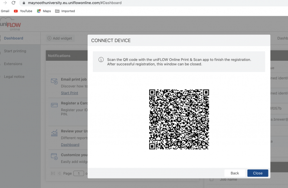Click the Customize dashboard widget icon
Screen dimensions: 288x188
point(54,157)
